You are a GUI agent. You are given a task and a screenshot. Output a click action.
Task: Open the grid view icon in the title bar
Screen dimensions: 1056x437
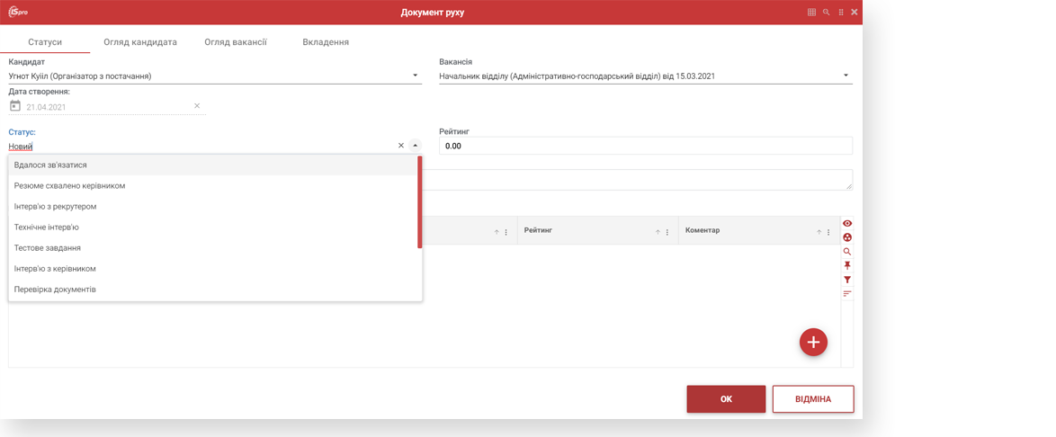pos(811,12)
